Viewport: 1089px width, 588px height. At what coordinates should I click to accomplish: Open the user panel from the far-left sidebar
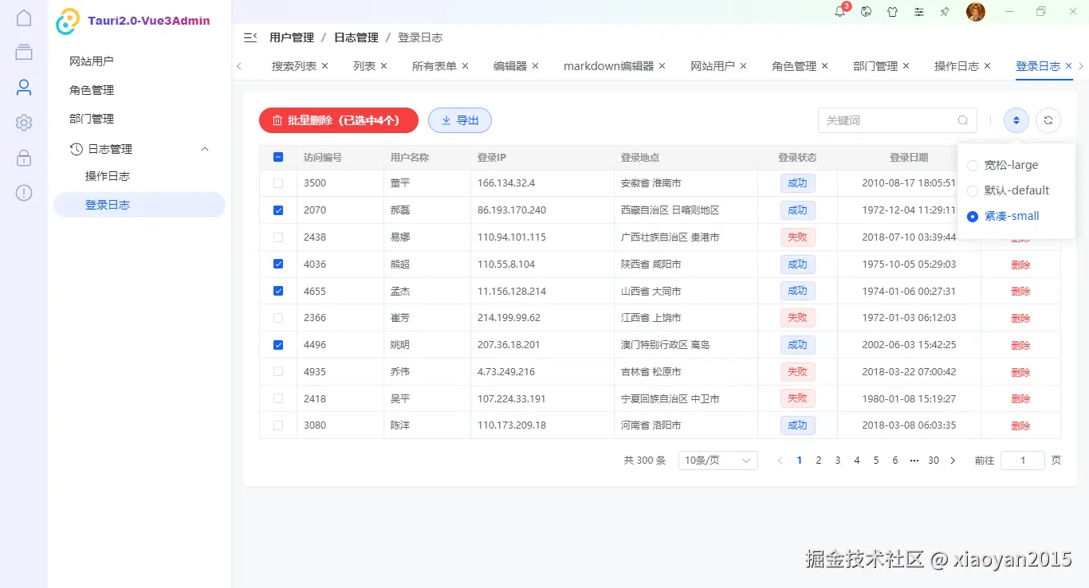pyautogui.click(x=23, y=87)
